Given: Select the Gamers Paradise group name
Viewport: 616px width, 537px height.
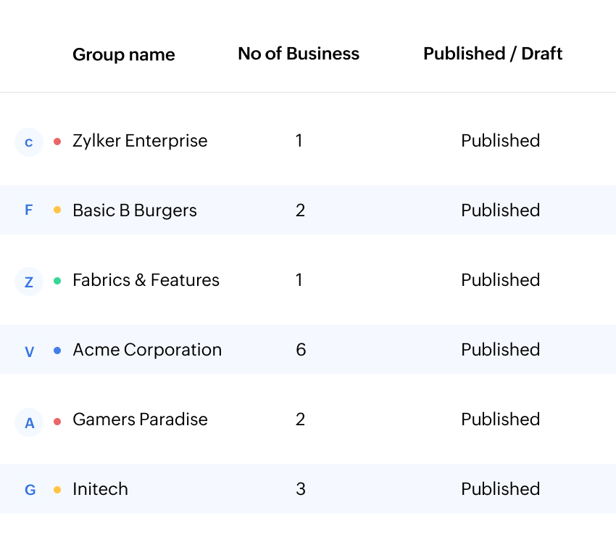Looking at the screenshot, I should point(140,419).
